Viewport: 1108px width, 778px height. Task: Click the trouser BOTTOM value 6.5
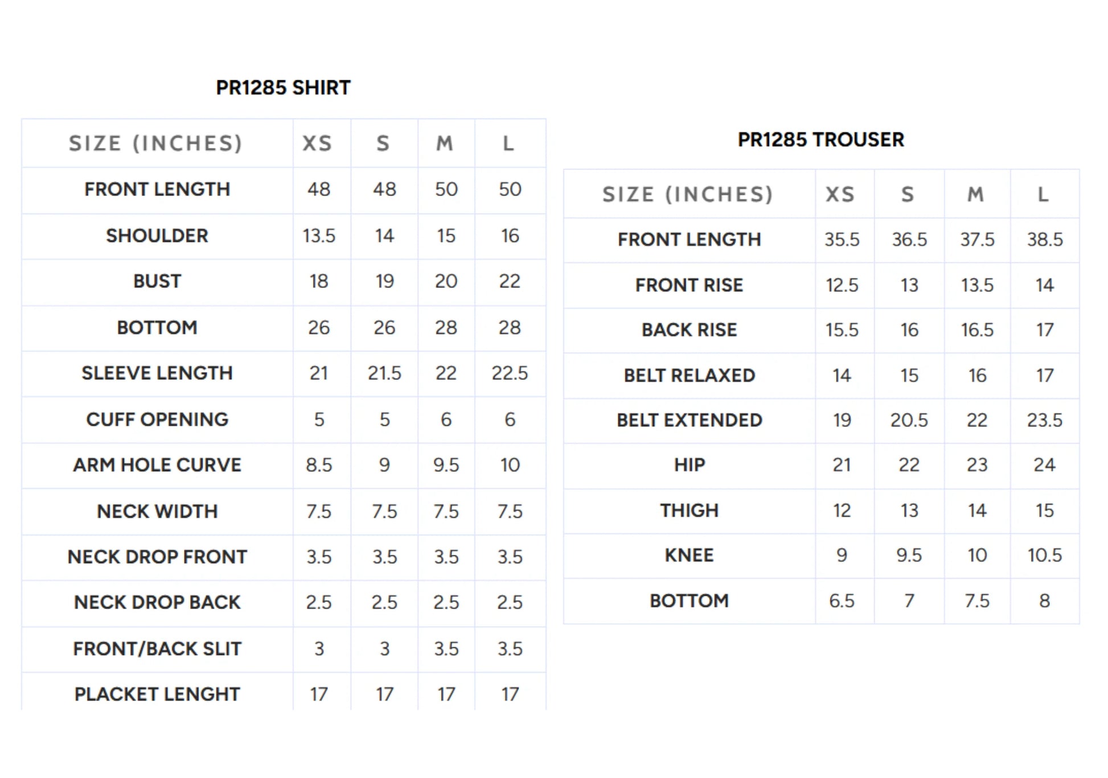842,601
